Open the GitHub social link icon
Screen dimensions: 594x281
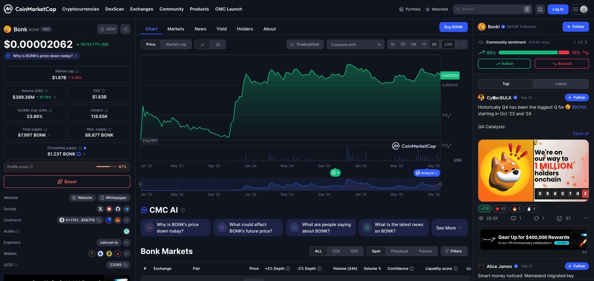tap(118, 209)
